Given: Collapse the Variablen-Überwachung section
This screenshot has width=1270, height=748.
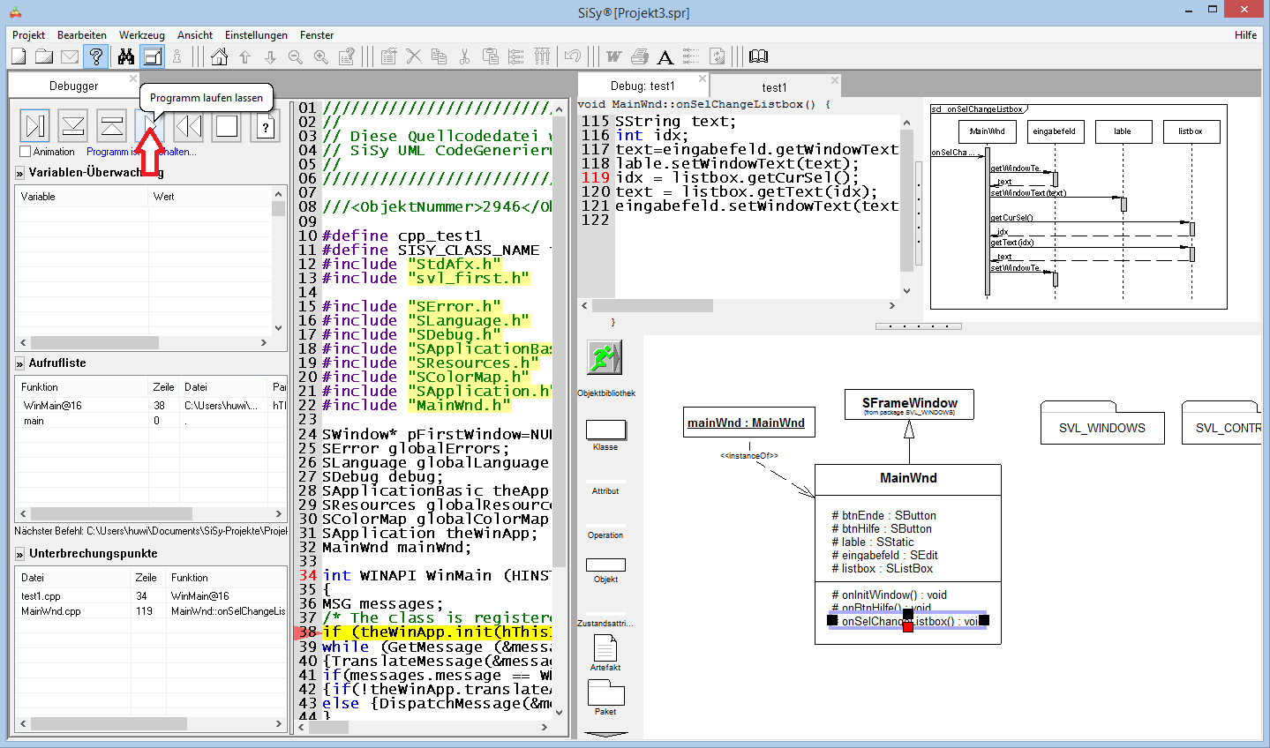Looking at the screenshot, I should (x=19, y=173).
